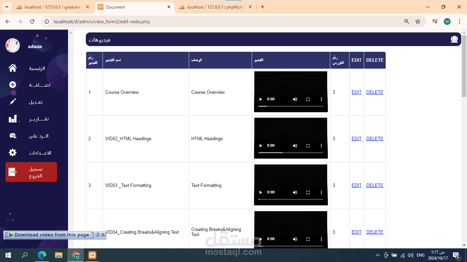Click EDIT link for VID02_HTML Headings
Viewport: 467px width, 262px height.
coord(357,139)
